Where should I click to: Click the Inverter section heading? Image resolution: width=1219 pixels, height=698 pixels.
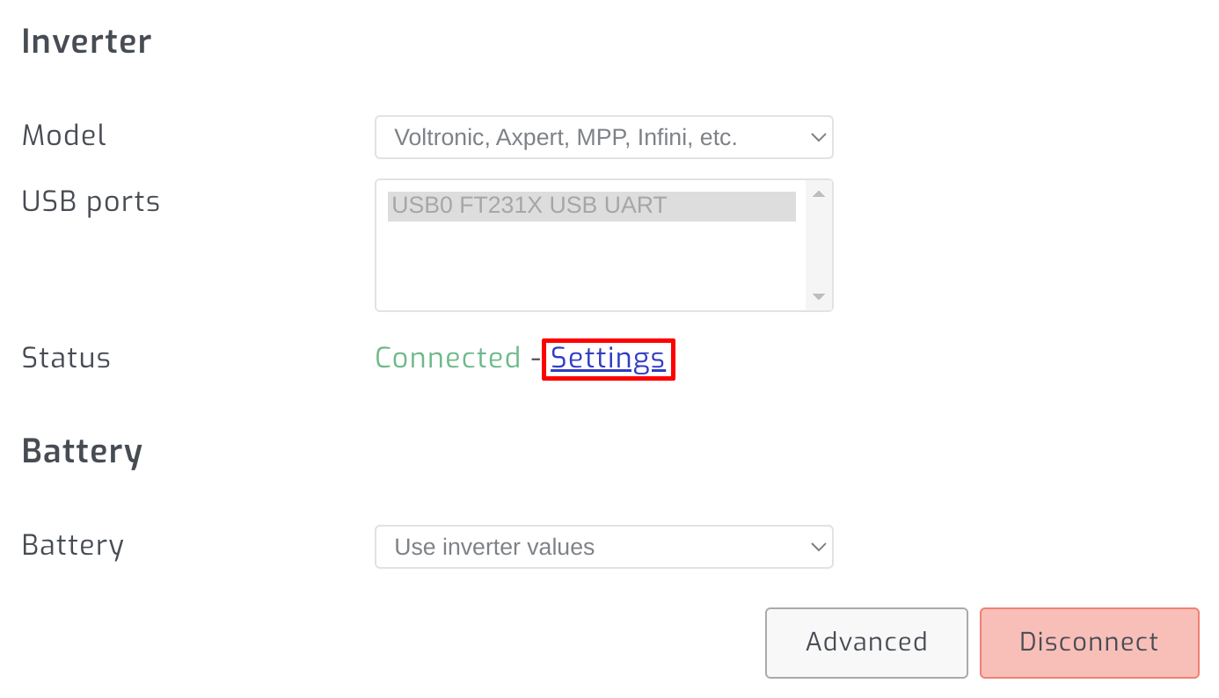tap(86, 40)
